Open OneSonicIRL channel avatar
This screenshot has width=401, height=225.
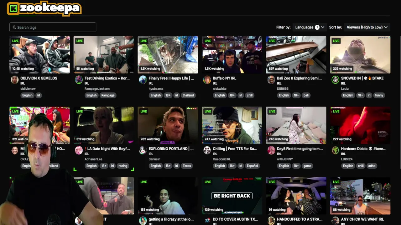[x=207, y=150]
